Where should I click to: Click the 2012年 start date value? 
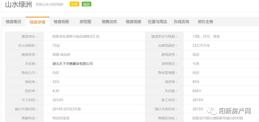58,100
